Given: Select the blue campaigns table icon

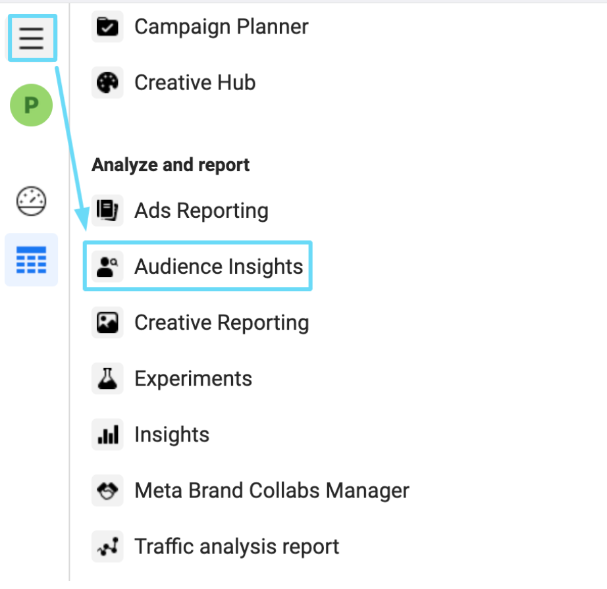Looking at the screenshot, I should 32,260.
